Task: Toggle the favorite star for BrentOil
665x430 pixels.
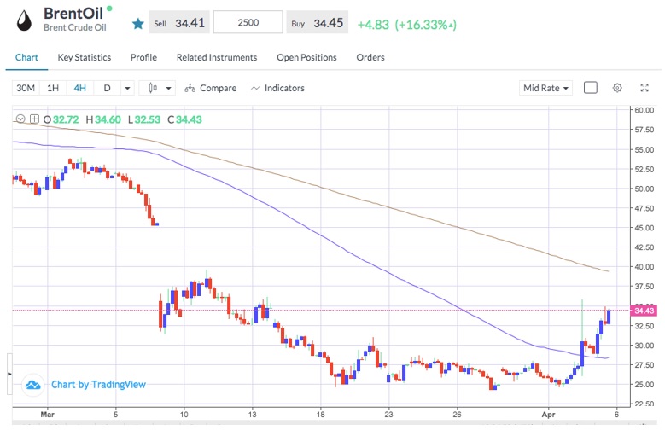Action: (137, 24)
